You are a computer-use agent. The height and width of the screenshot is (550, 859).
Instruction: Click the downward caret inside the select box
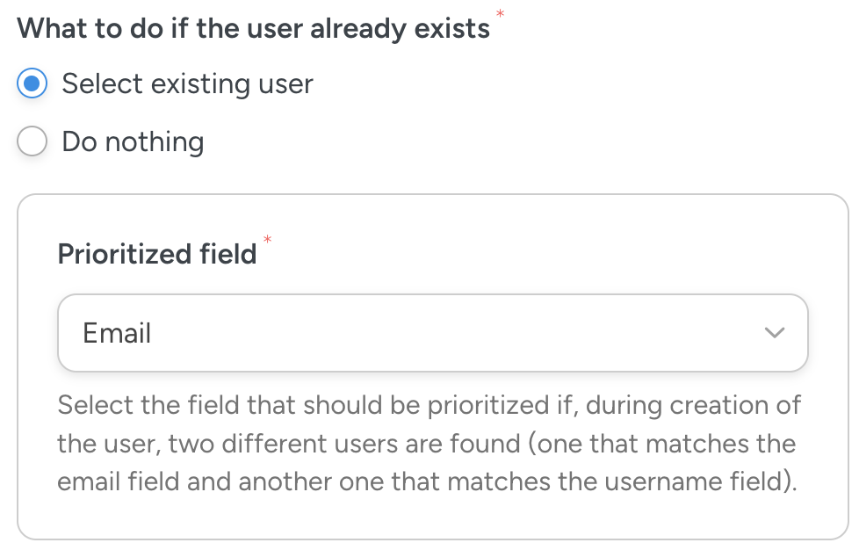(x=774, y=332)
